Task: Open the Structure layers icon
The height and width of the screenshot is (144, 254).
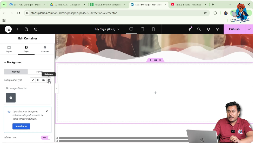Action: pyautogui.click(x=208, y=29)
